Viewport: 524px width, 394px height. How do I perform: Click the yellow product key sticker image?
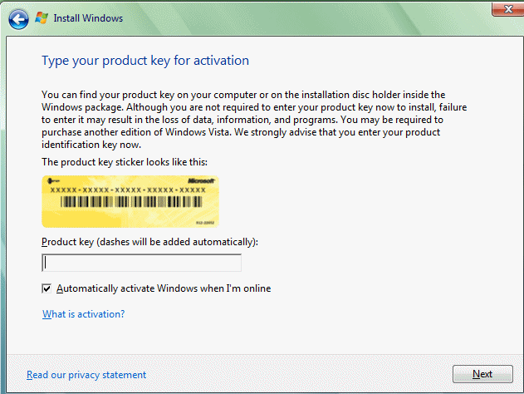pos(130,202)
